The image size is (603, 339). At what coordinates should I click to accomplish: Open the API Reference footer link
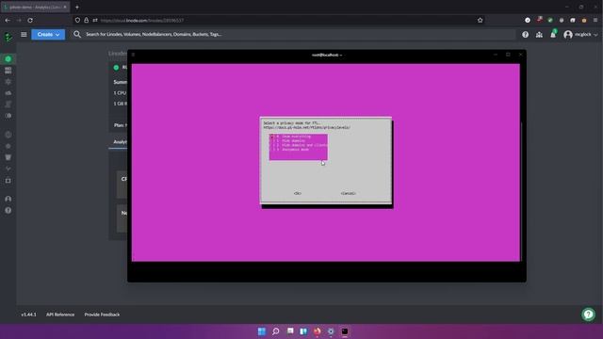point(60,315)
